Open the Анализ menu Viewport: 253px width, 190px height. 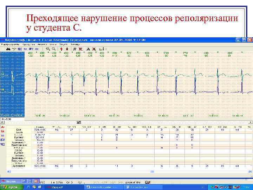(43, 44)
